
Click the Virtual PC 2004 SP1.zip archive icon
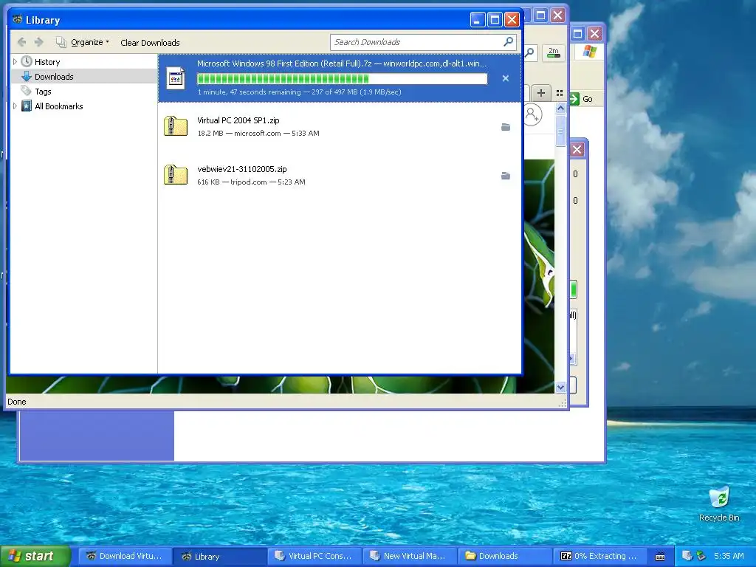[x=176, y=126]
